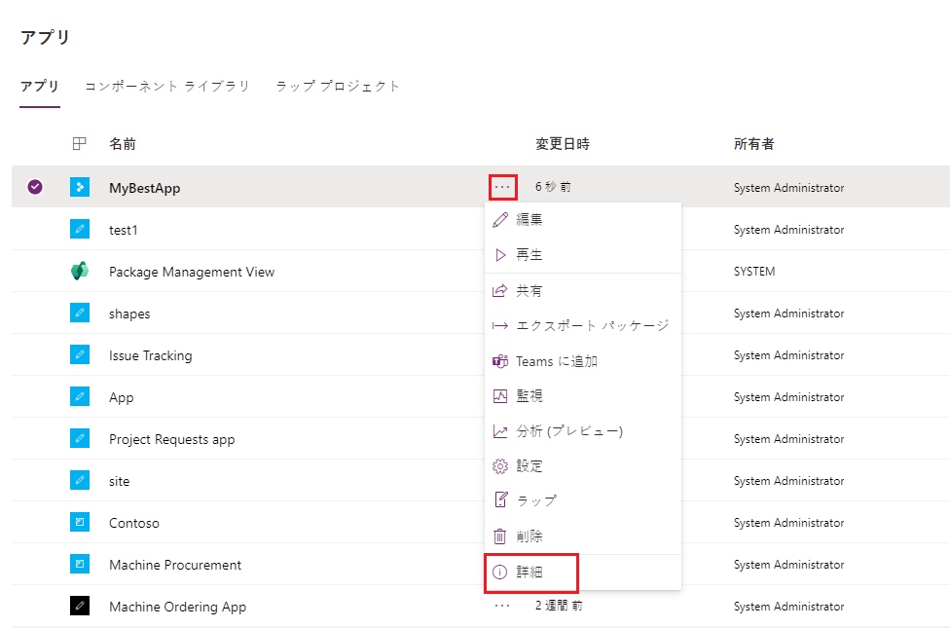Open Package Management View app name
This screenshot has height=628, width=950.
192,272
